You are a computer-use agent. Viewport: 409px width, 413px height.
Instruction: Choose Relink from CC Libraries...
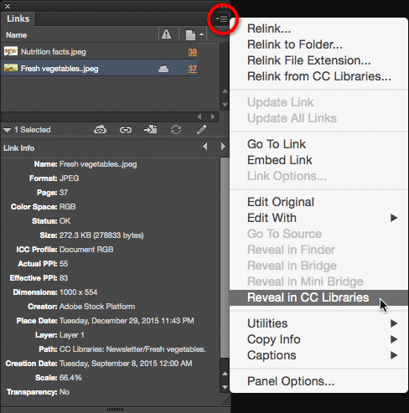318,76
